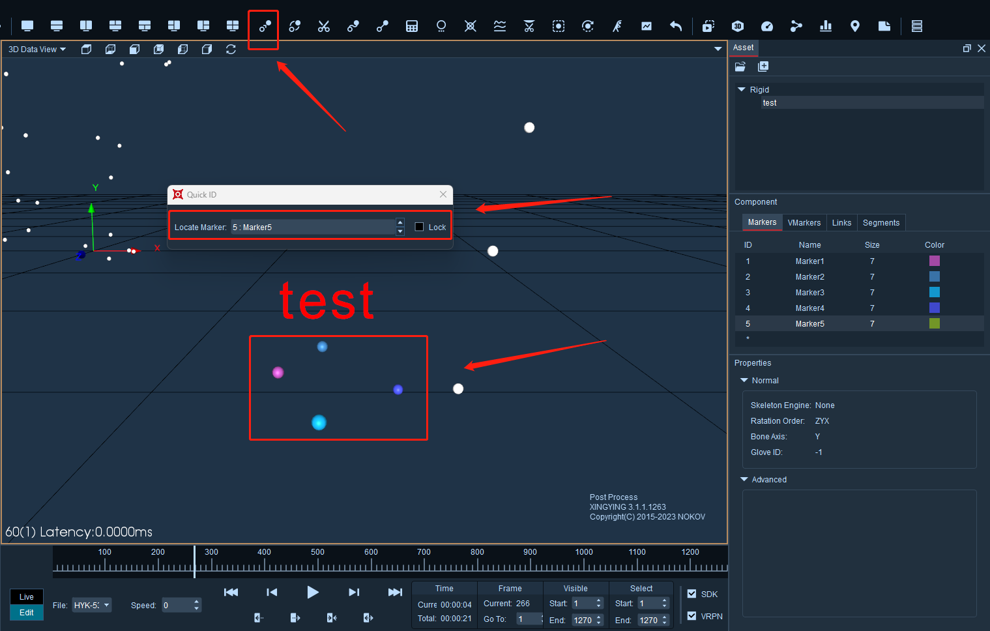Click the refresh view rotation icon
Viewport: 990px width, 631px height.
pos(231,50)
